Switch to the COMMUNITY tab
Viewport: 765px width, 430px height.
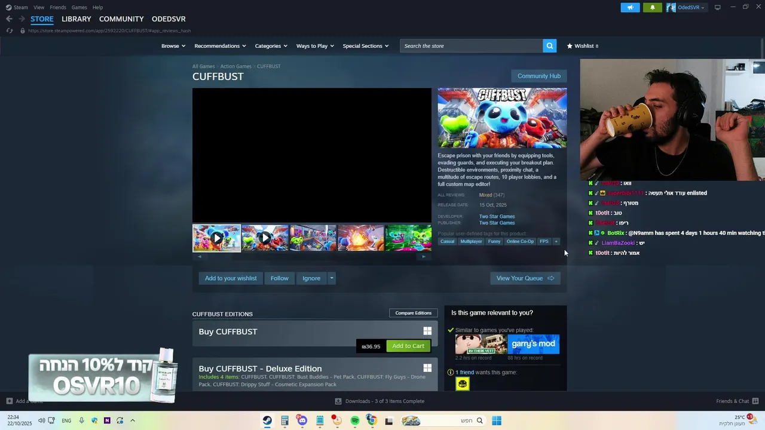point(121,19)
